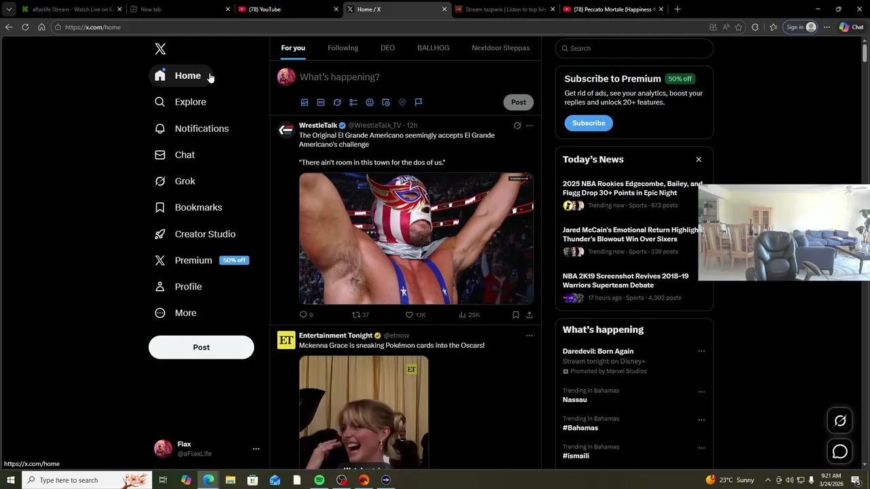Click the browser address bar
The image size is (870, 489).
click(x=381, y=27)
